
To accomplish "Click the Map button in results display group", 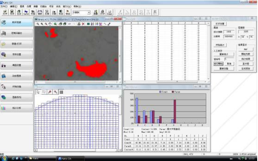I will (x=246, y=49).
